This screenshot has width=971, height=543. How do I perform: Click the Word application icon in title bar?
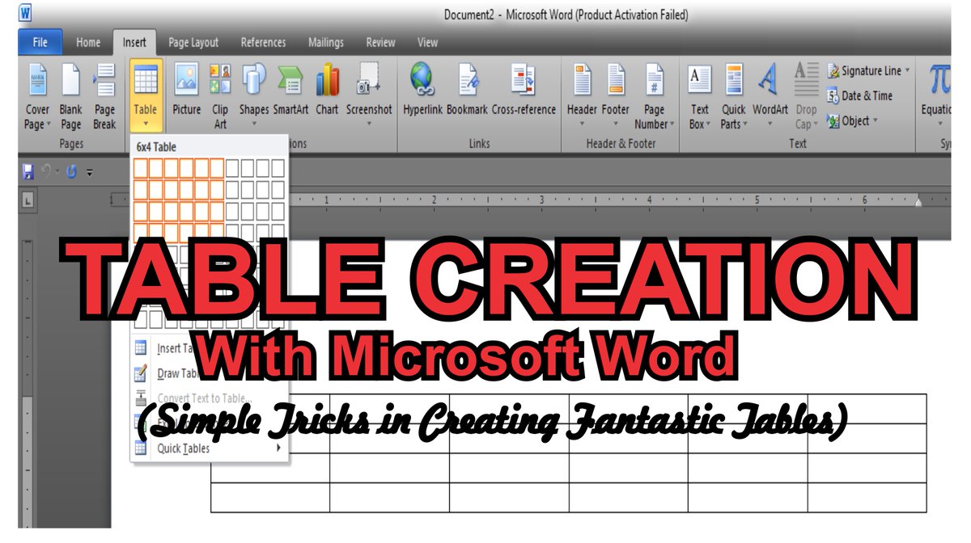click(x=25, y=14)
